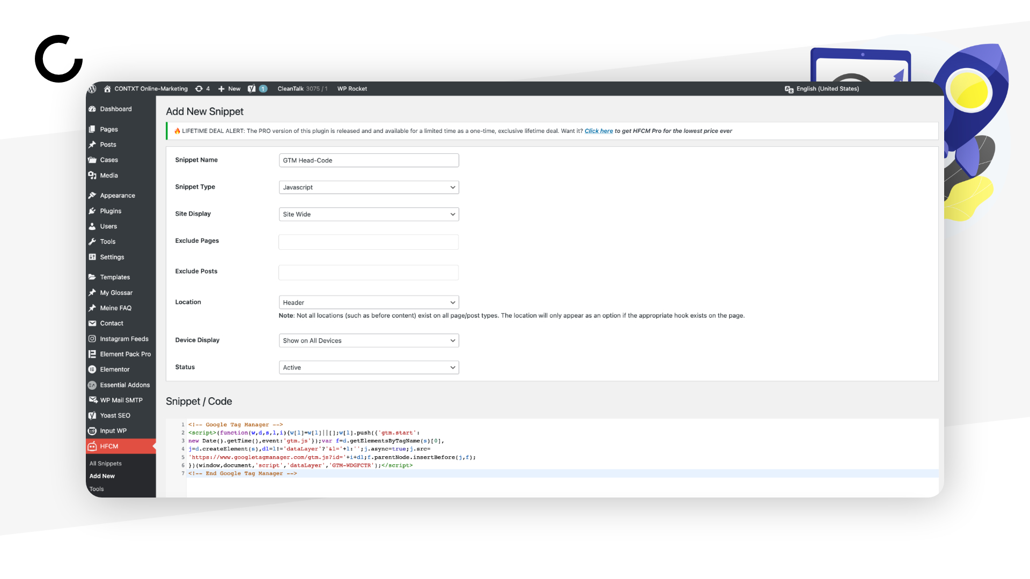Click the Elementor circle icon
The height and width of the screenshot is (579, 1030).
pos(92,369)
